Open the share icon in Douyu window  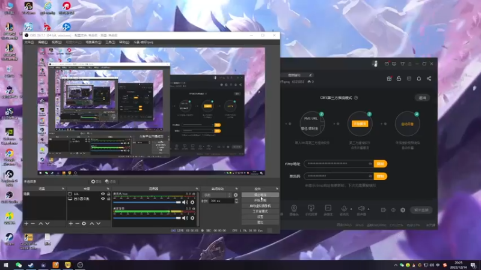[x=429, y=79]
